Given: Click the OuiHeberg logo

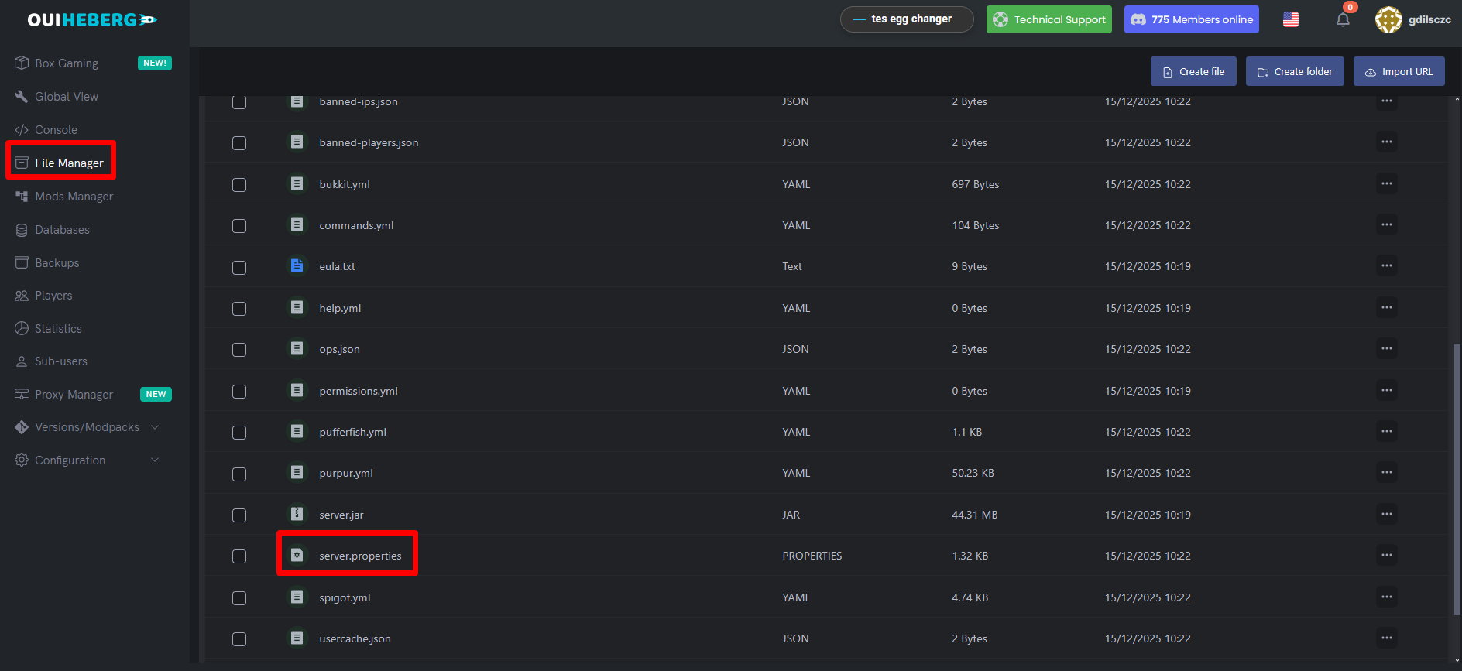Looking at the screenshot, I should tap(91, 20).
